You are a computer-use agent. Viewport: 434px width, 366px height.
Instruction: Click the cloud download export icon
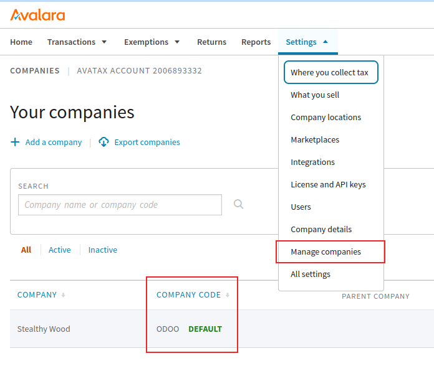point(104,142)
